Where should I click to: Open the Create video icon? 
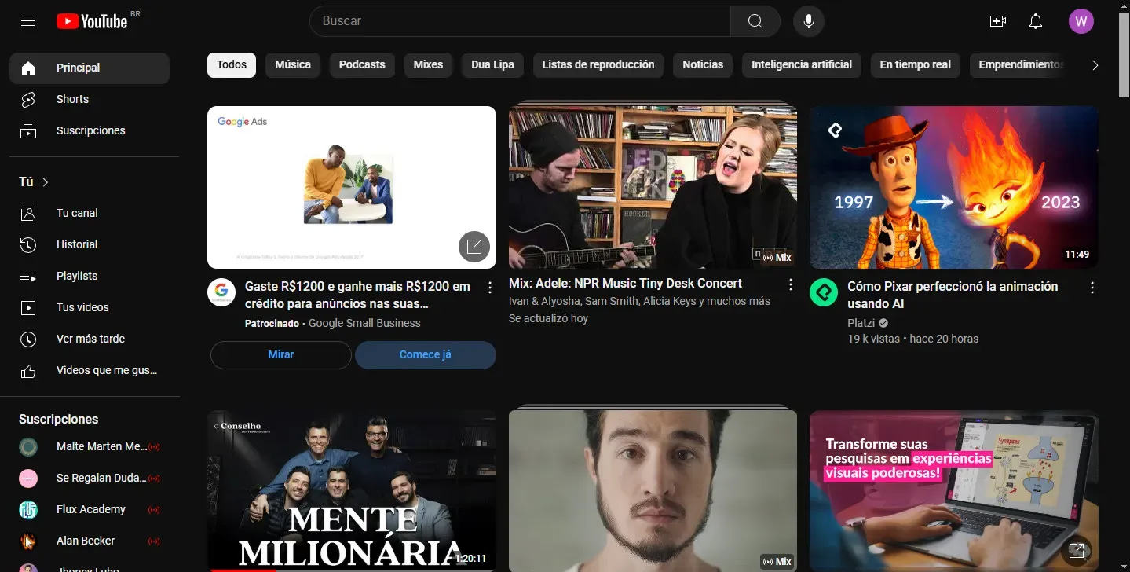point(998,21)
